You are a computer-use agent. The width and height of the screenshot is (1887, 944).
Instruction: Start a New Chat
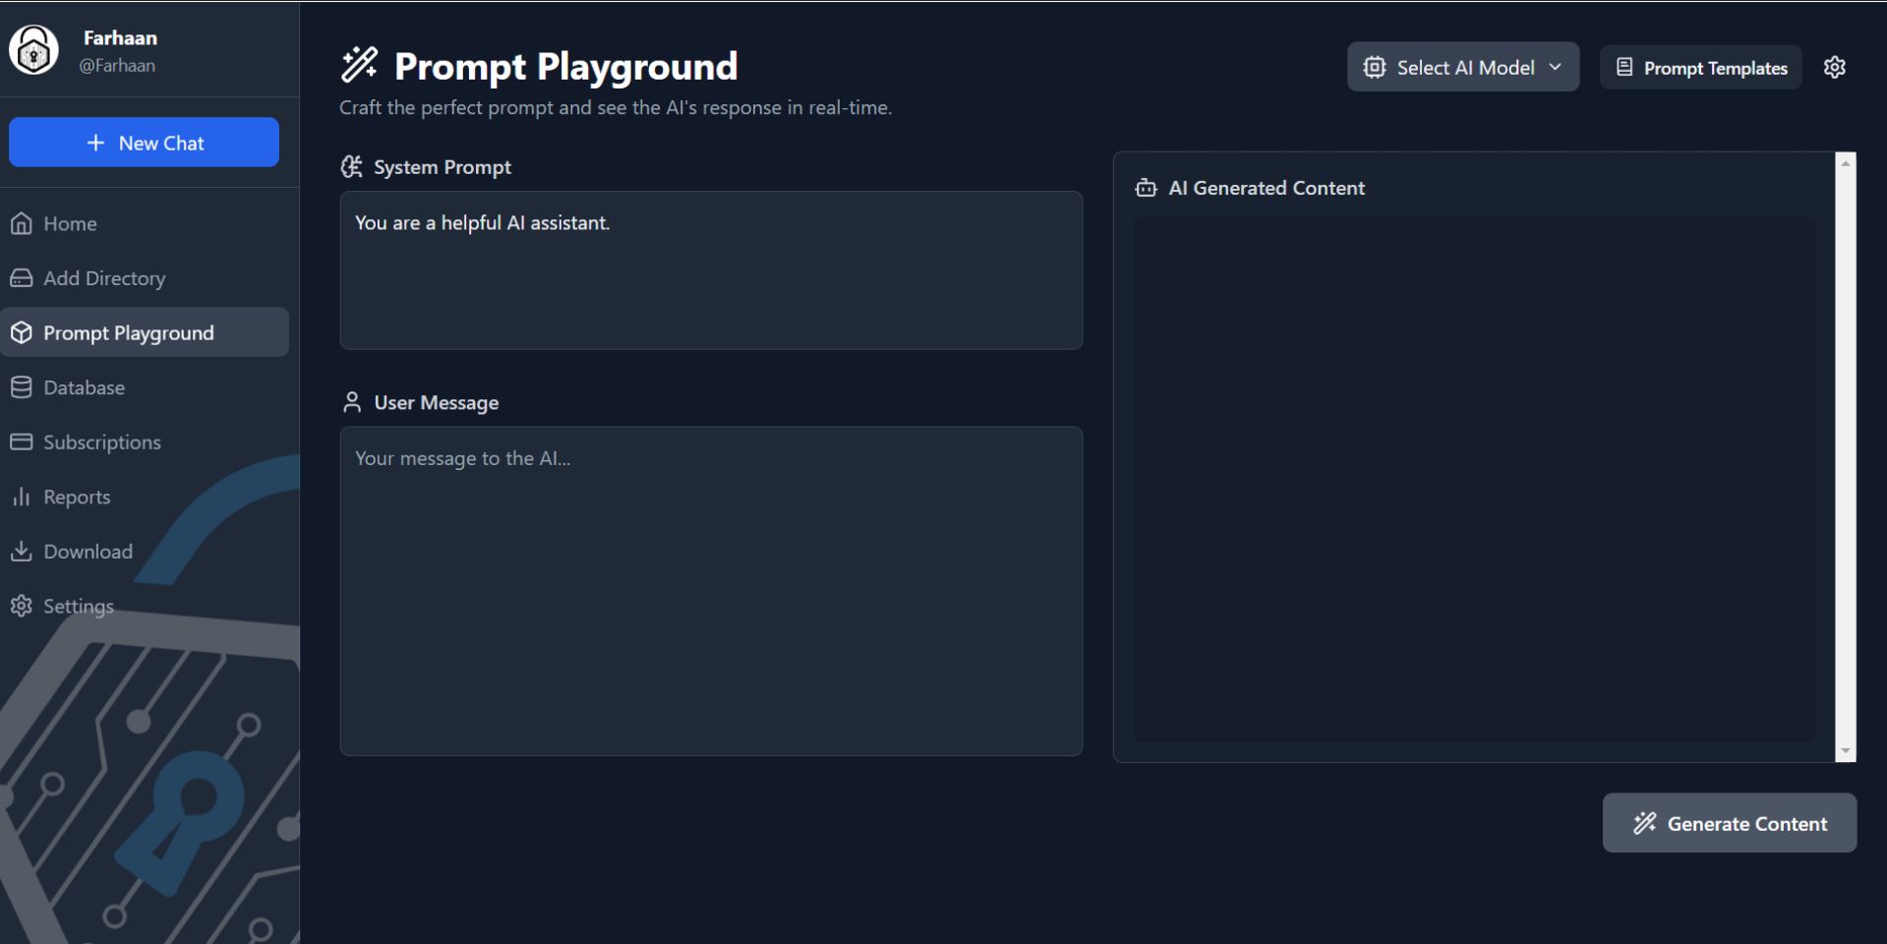[x=144, y=143]
